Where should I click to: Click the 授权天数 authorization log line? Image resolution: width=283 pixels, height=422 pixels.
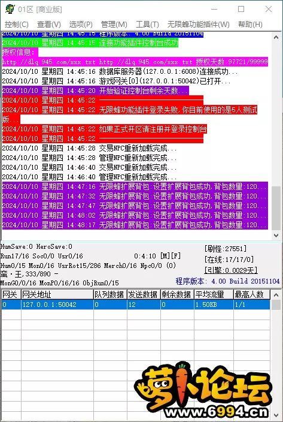coord(135,62)
